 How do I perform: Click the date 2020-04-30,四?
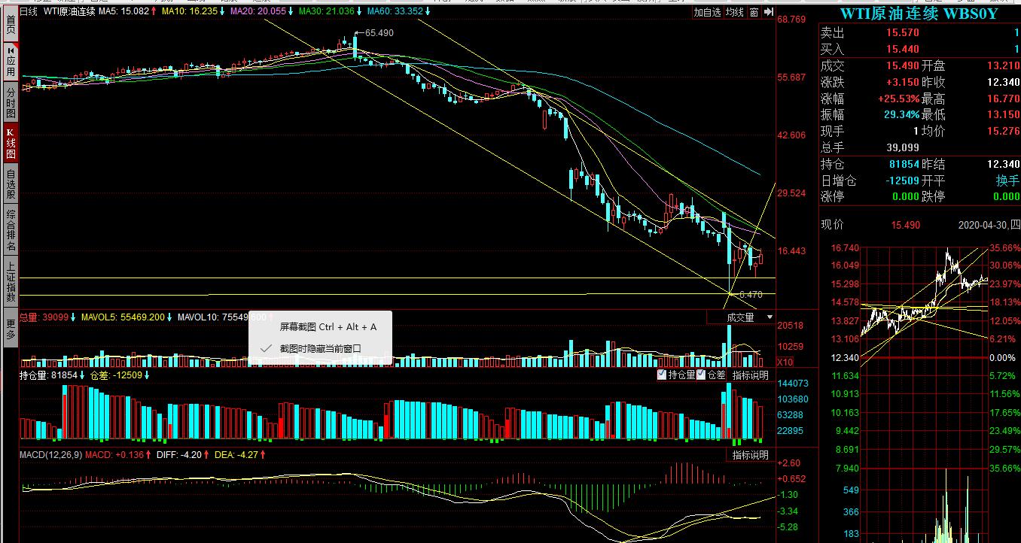(989, 225)
